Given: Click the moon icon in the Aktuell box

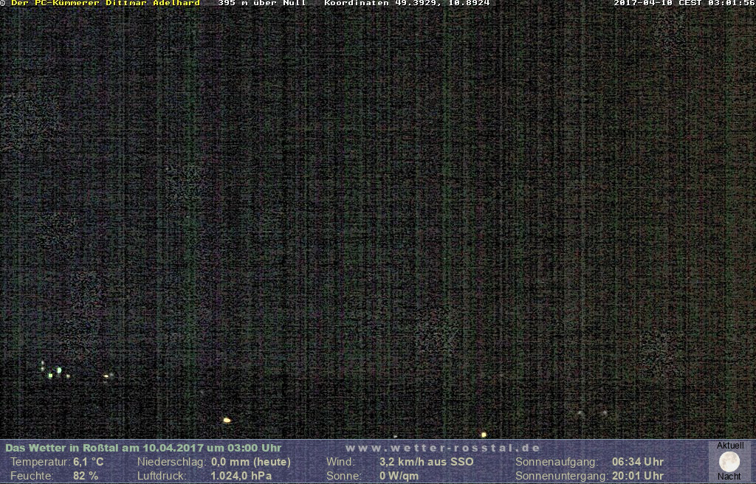Looking at the screenshot, I should [729, 462].
